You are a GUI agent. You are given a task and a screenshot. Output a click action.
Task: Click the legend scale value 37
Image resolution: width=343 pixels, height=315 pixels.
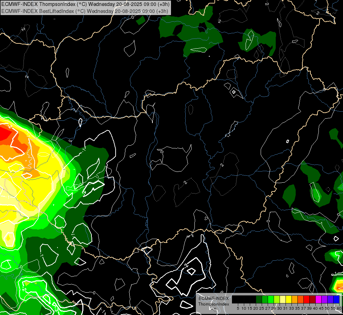pos(303,308)
